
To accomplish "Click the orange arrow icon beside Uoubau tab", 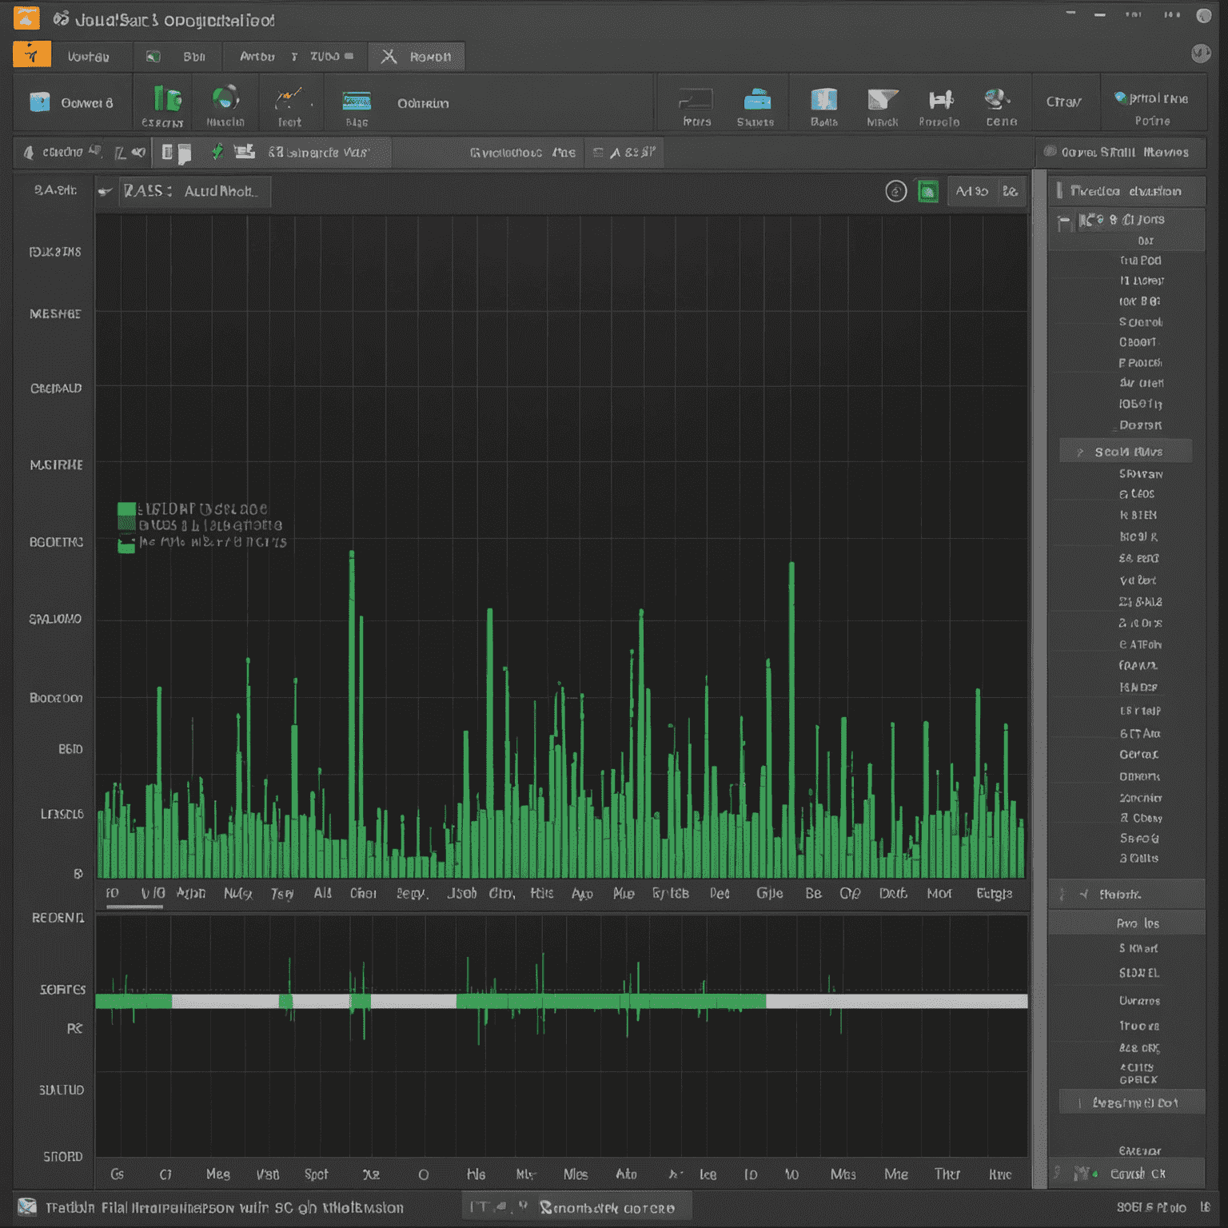I will pos(32,54).
